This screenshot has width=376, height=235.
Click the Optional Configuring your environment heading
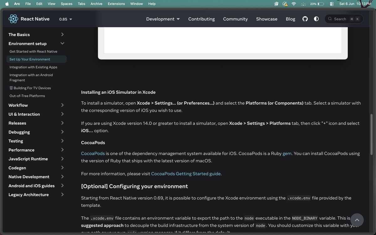click(134, 186)
